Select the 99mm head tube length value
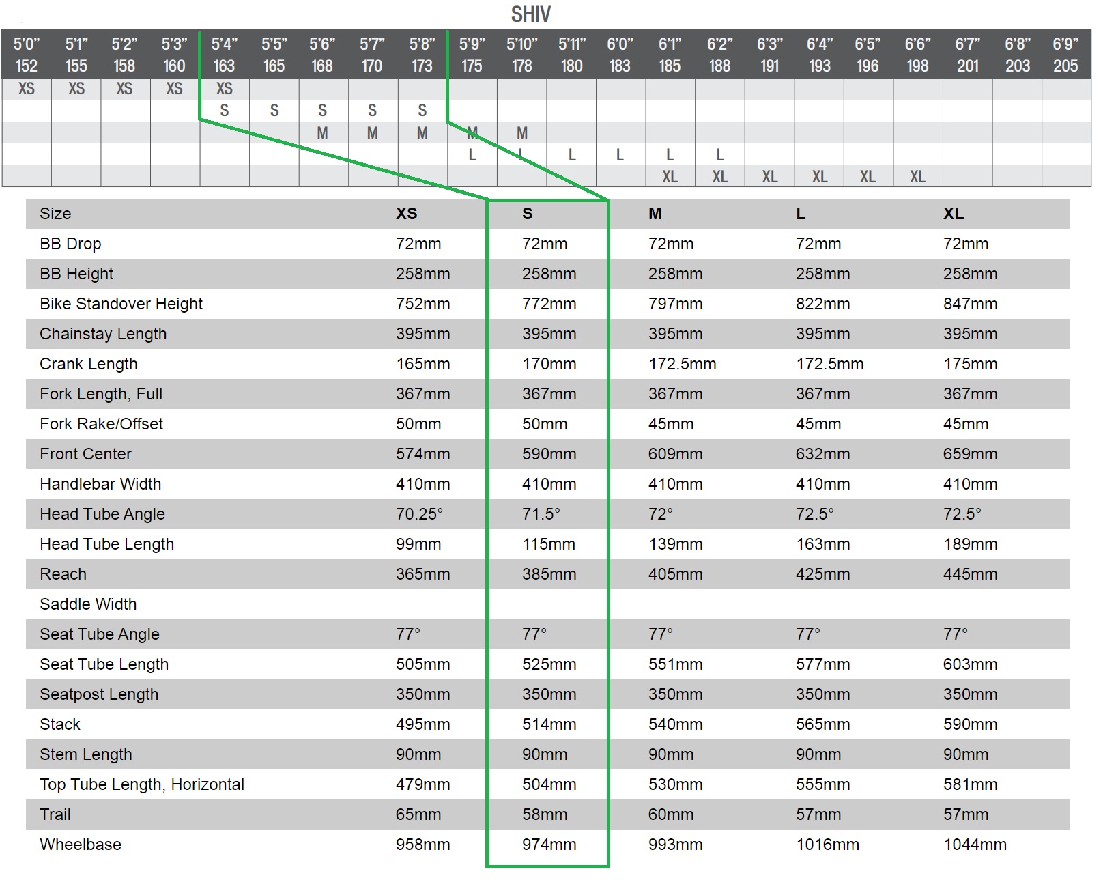1103x893 pixels. click(x=418, y=544)
